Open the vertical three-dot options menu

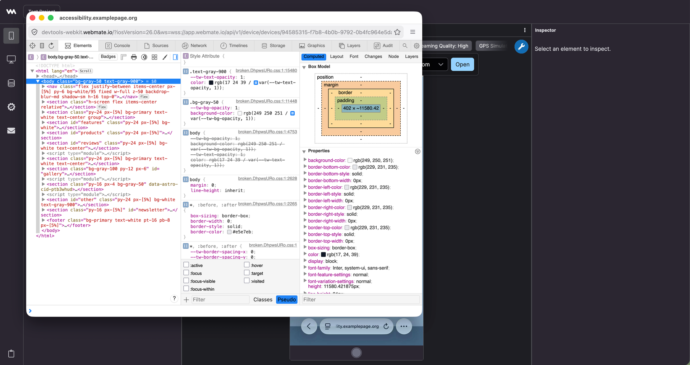coord(525,30)
